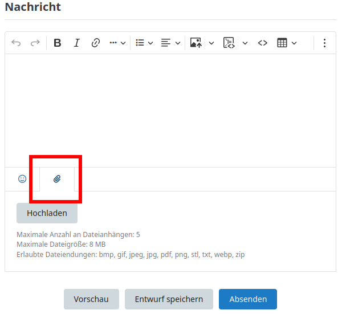Image resolution: width=342 pixels, height=314 pixels.
Task: Click the bullet list icon
Action: click(140, 43)
